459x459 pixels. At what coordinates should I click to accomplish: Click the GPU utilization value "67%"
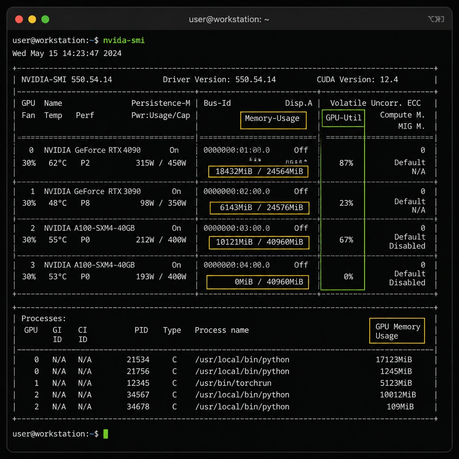point(346,240)
